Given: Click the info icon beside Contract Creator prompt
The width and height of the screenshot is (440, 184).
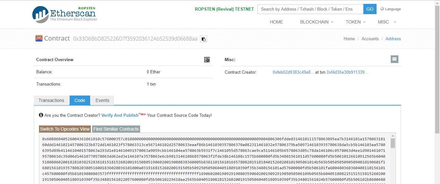Looking at the screenshot, I should point(41,115).
